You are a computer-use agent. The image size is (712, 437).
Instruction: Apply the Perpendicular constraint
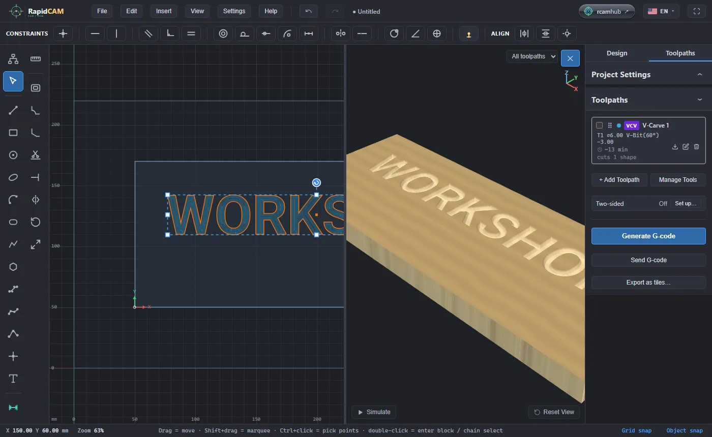(170, 34)
